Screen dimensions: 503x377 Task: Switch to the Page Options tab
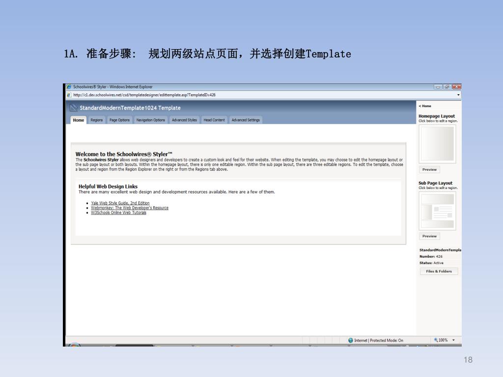click(x=120, y=120)
